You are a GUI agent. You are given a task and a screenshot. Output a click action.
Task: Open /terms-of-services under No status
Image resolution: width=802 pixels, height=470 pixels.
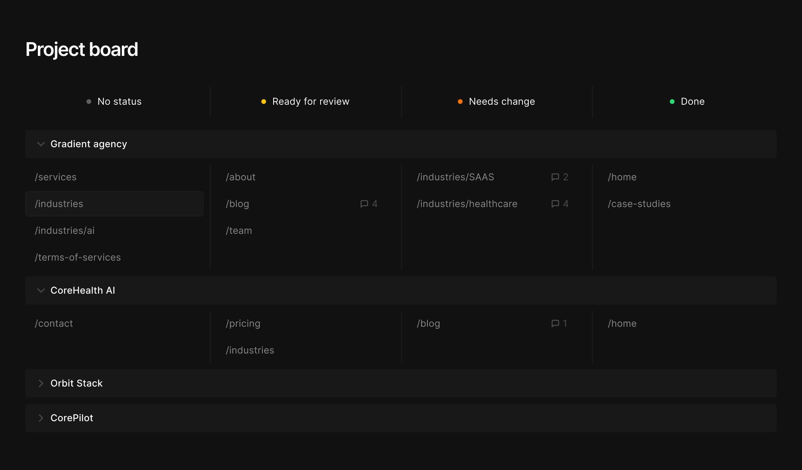[x=78, y=257]
